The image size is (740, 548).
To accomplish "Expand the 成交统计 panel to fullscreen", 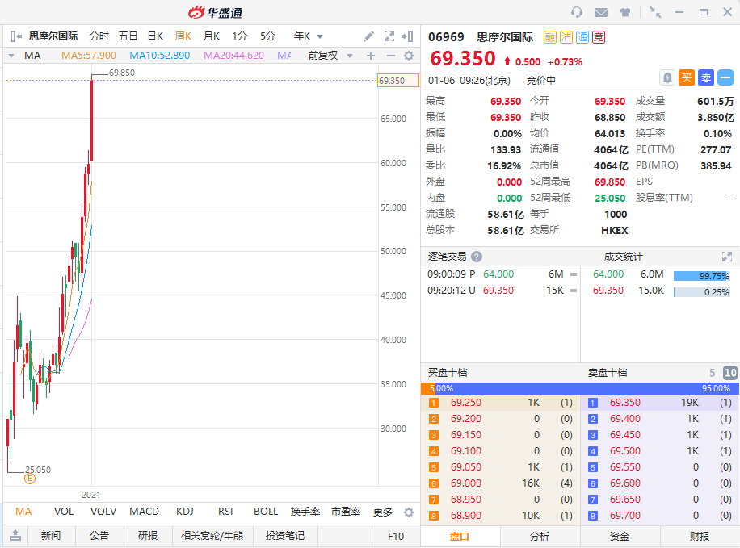I will tap(726, 257).
